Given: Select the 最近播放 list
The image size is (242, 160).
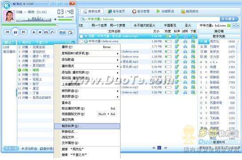Looking at the screenshot, I should coord(9,52).
